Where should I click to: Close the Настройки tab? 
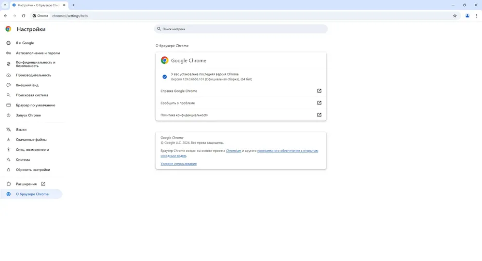pyautogui.click(x=64, y=5)
